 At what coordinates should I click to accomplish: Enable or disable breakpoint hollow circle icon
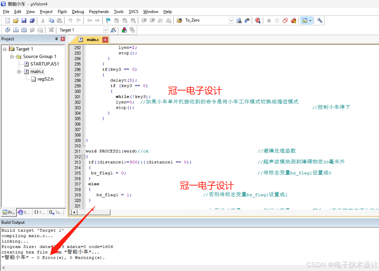pos(277,20)
